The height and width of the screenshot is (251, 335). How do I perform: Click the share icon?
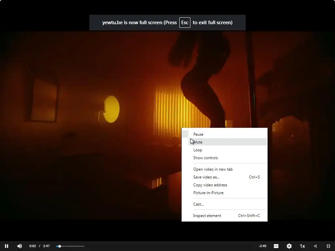point(315,246)
